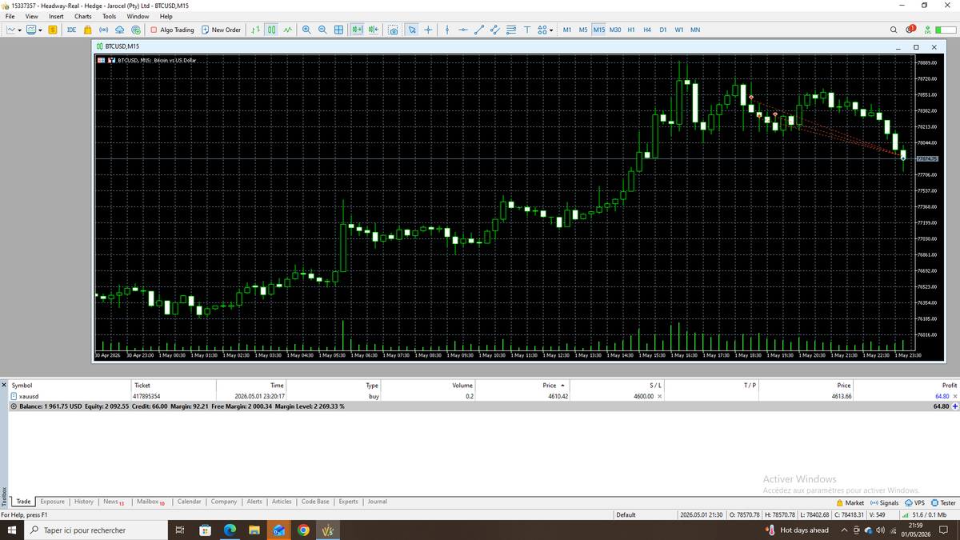The width and height of the screenshot is (960, 540).
Task: Tile chart windows with grid icon
Action: pos(338,30)
